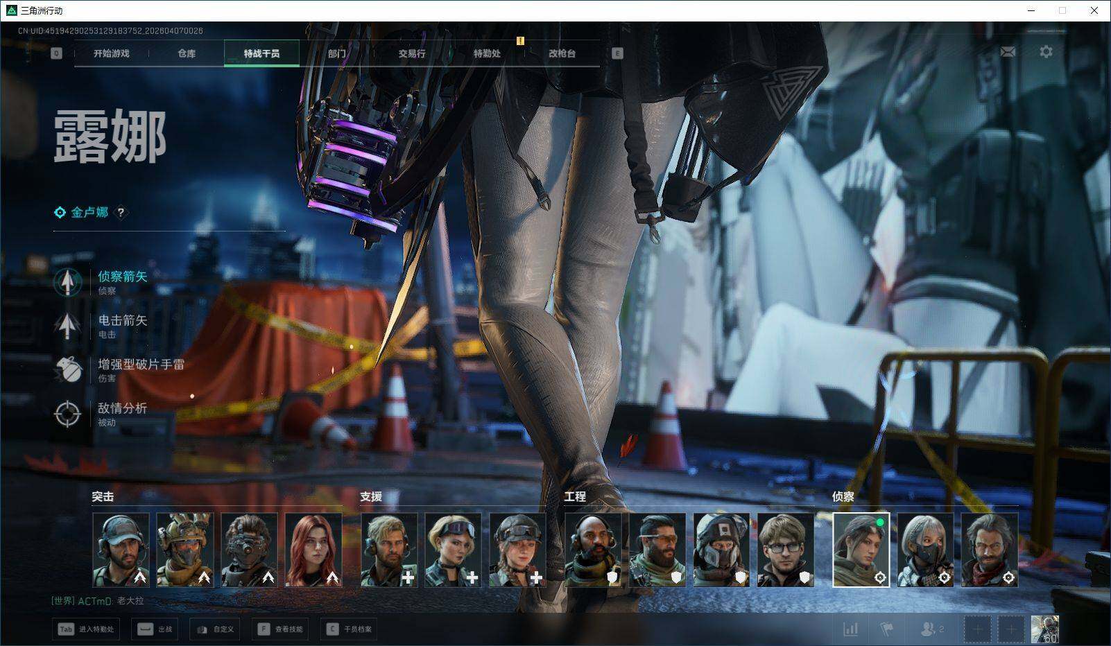This screenshot has width=1111, height=646.
Task: Select the 特战干员 tab
Action: point(261,53)
